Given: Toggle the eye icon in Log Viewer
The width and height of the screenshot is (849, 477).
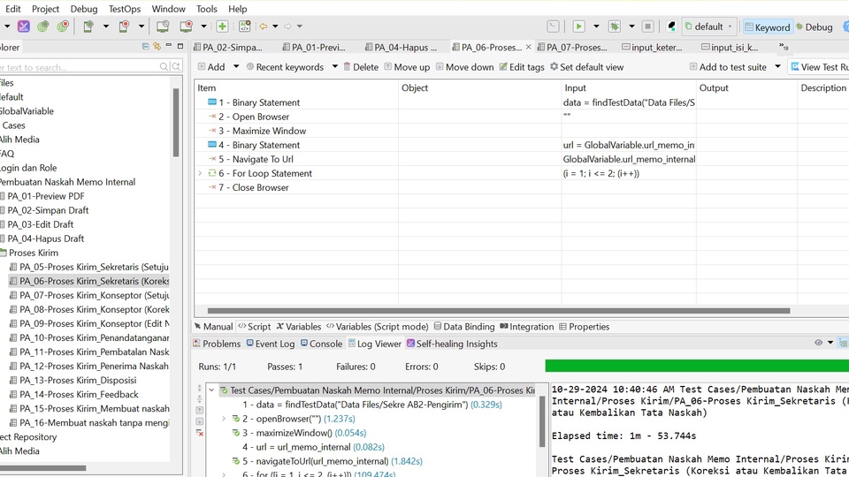Looking at the screenshot, I should 818,343.
